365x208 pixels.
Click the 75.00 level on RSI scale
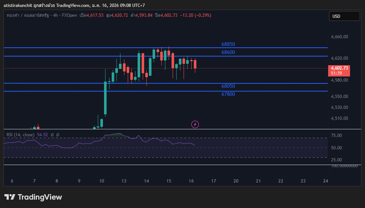[336, 136]
